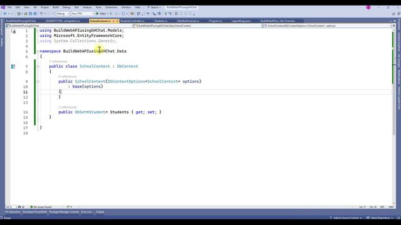This screenshot has height=225, width=401.
Task: Collapse the namespace block at line 5
Action: 38,51
